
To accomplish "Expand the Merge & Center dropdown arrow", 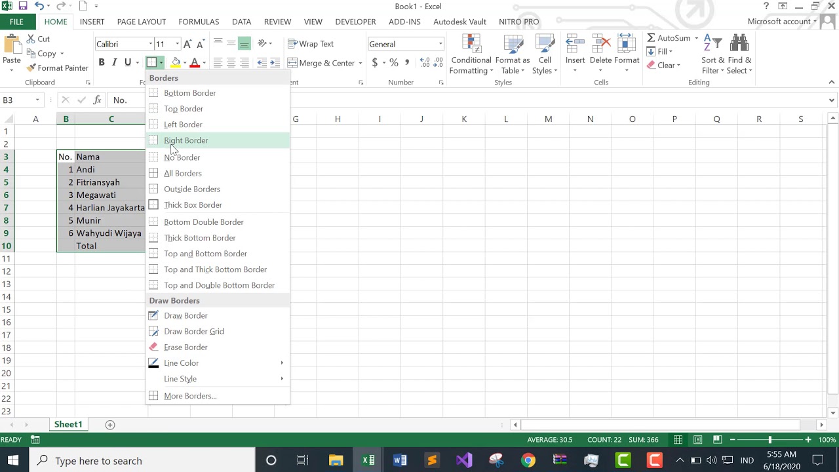I will pyautogui.click(x=361, y=63).
